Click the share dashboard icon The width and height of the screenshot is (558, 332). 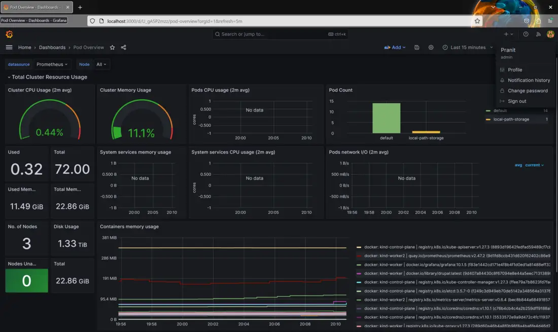pos(124,47)
